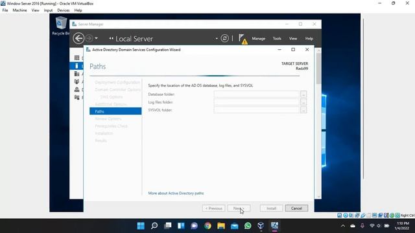The image size is (415, 233).
Task: Select the Dashboard icon in Server Manager sidebar
Action: pyautogui.click(x=77, y=58)
